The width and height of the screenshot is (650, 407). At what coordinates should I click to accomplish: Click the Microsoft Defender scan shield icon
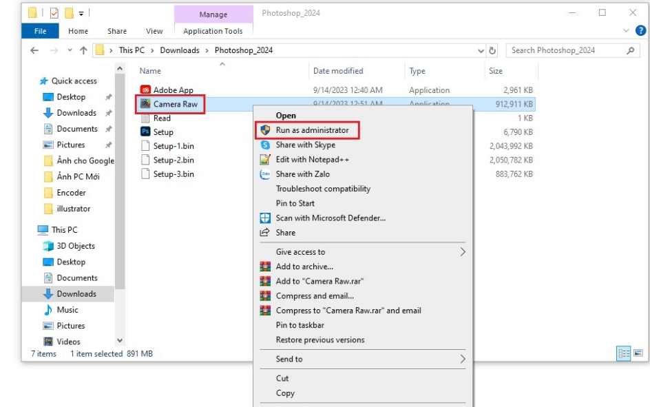tap(265, 218)
